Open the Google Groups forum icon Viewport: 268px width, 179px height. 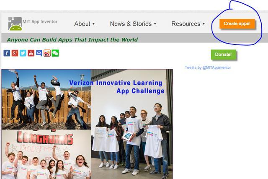point(39,53)
